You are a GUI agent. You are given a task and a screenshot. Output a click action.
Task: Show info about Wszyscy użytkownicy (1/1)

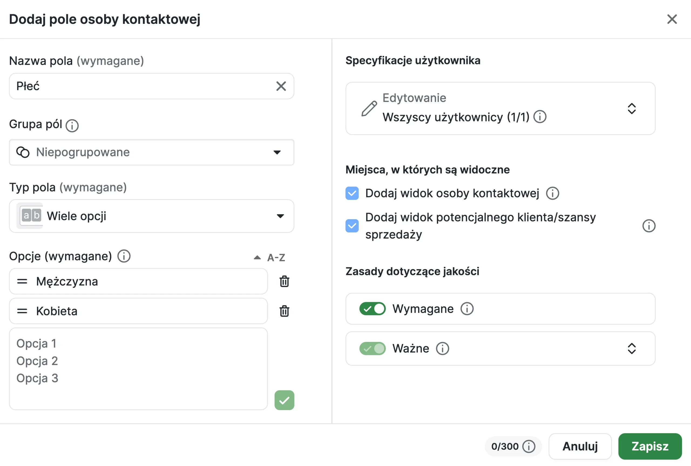(x=540, y=117)
